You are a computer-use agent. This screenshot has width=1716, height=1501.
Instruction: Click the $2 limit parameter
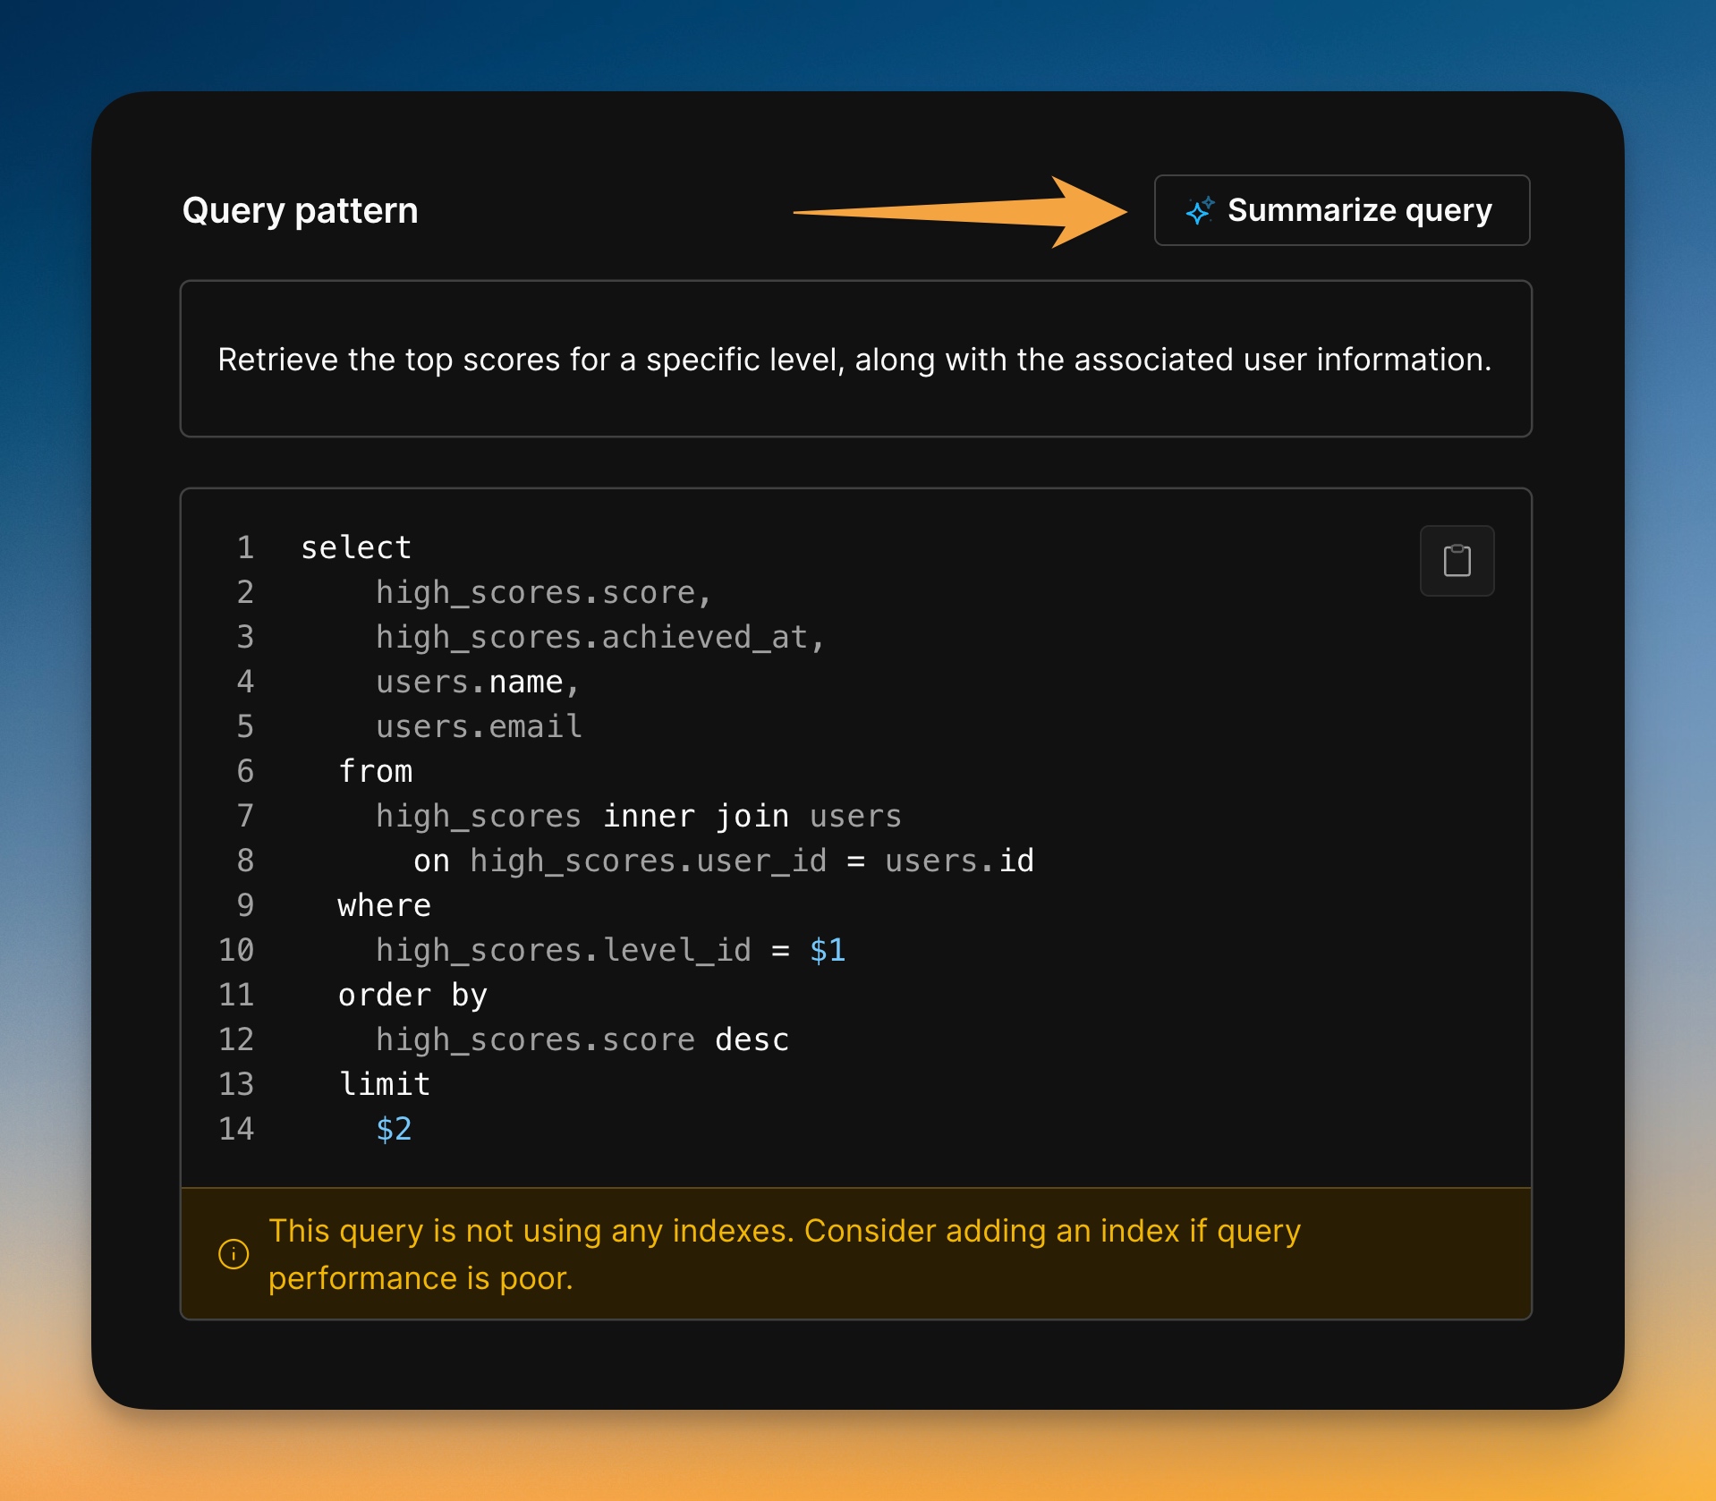394,1129
